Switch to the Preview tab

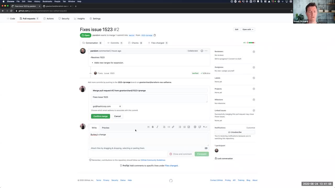click(105, 128)
